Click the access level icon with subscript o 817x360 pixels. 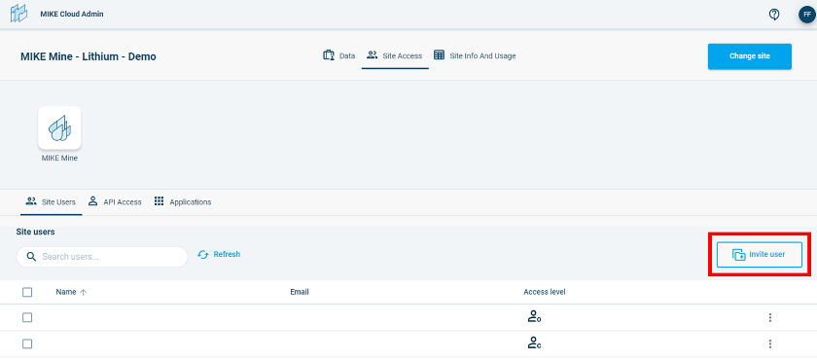(x=534, y=317)
